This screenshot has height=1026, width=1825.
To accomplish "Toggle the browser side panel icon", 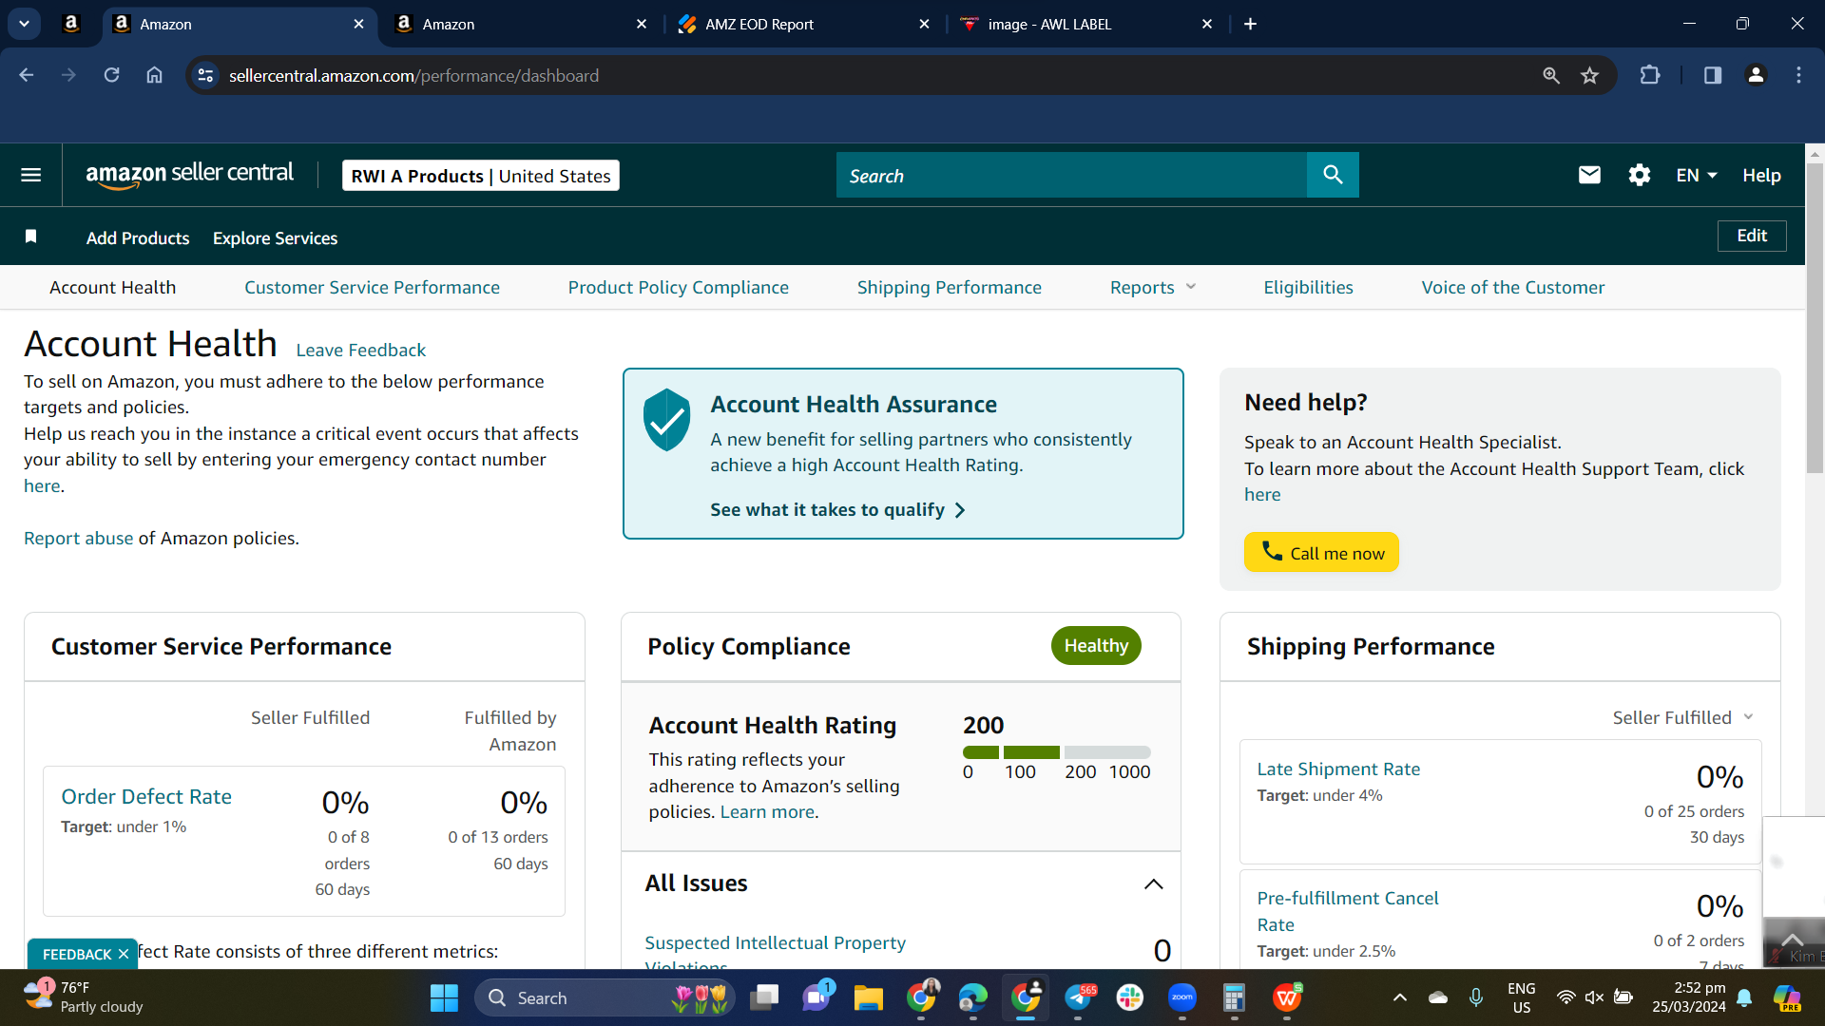I will pos(1713,75).
